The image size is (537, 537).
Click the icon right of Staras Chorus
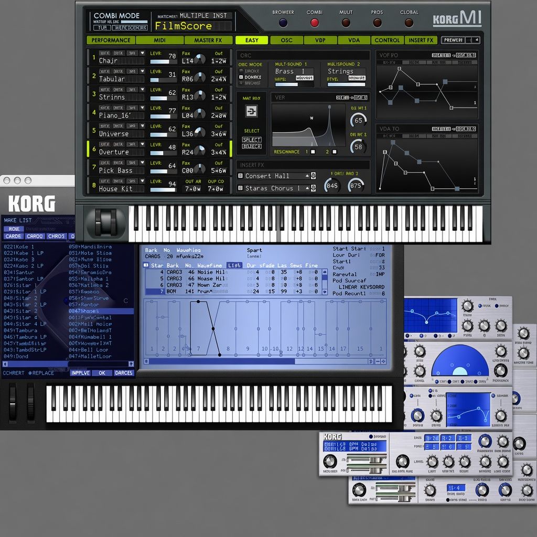tap(313, 188)
